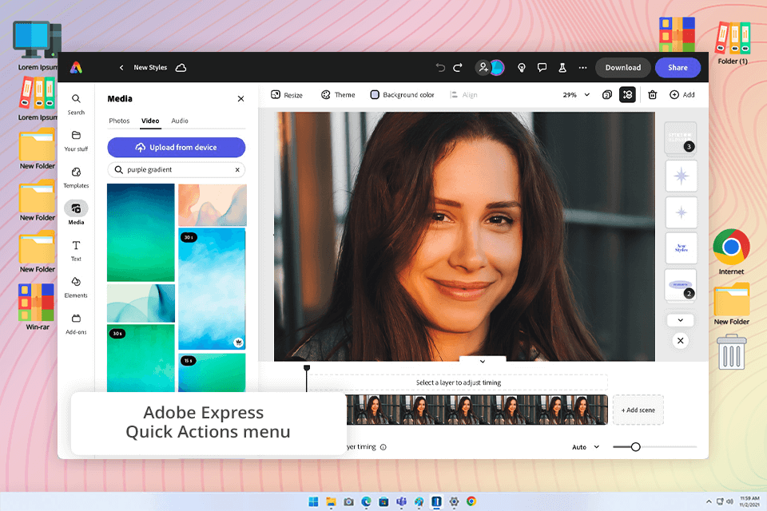This screenshot has width=767, height=511.
Task: Open the comments speech bubble
Action: pos(542,68)
